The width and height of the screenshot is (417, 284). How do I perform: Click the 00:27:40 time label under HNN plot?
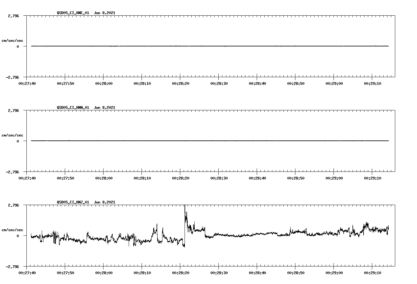[27, 178]
